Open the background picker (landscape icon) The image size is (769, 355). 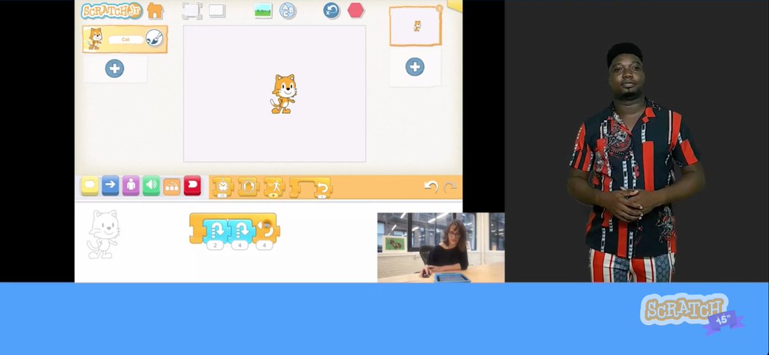click(x=263, y=11)
